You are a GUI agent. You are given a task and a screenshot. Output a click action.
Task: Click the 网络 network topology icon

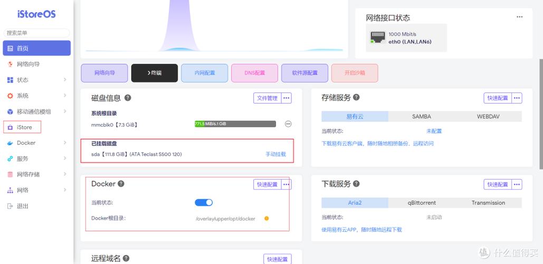(10, 190)
